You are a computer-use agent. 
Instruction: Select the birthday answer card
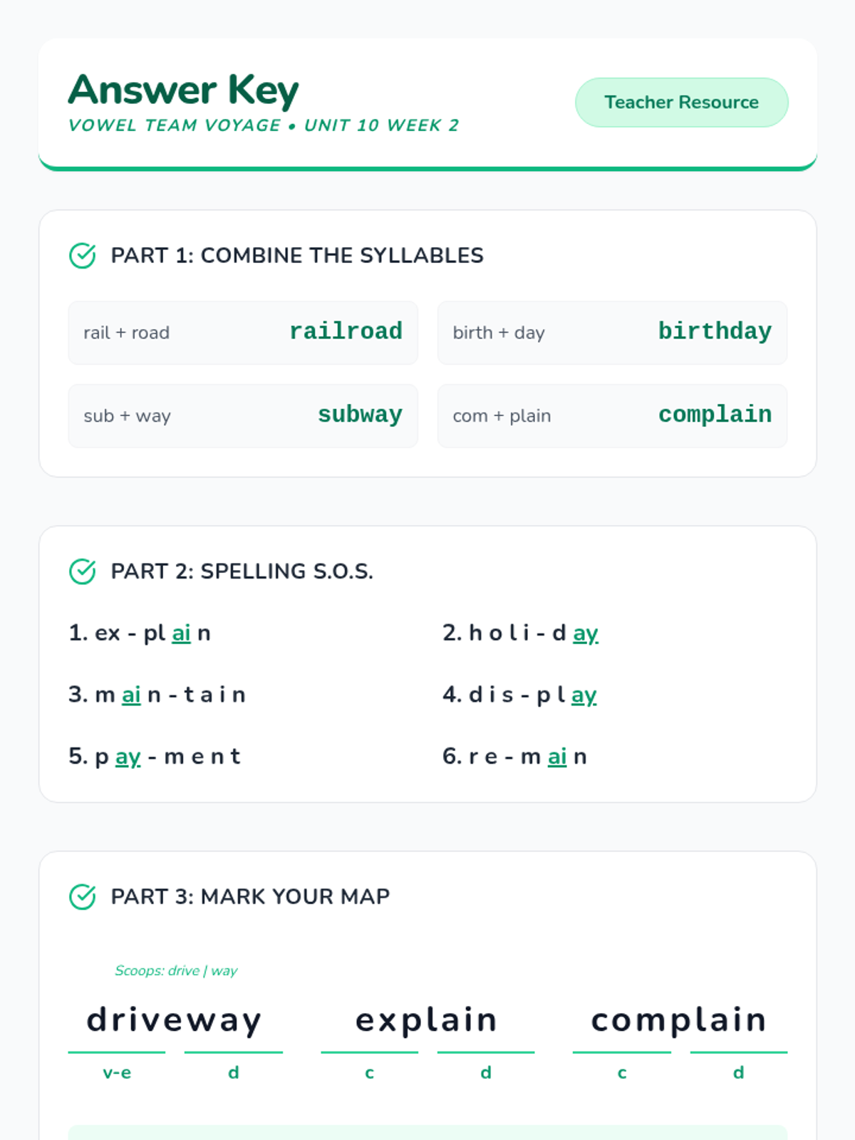click(612, 333)
